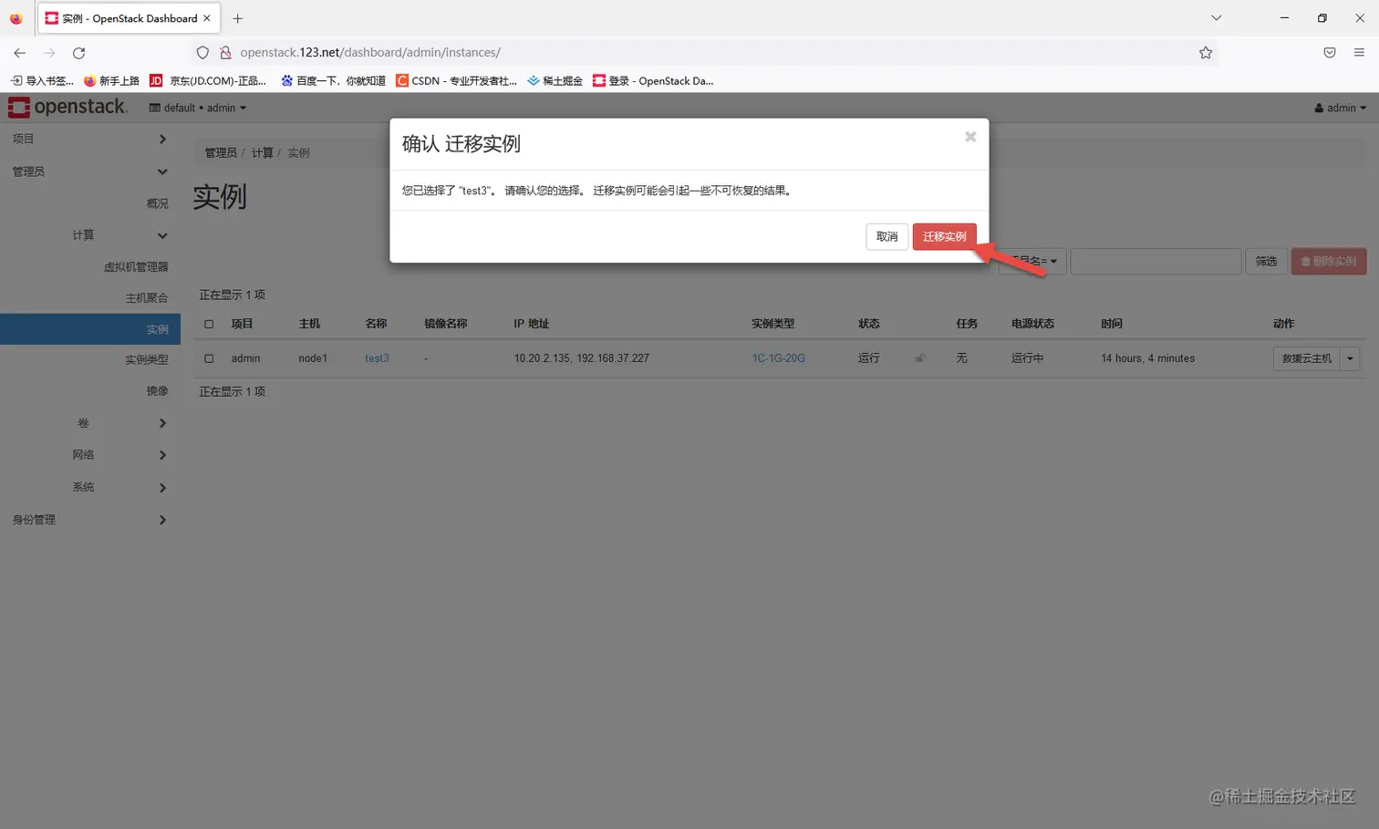Click the instance filter input field
Viewport: 1379px width, 829px height.
click(1155, 261)
